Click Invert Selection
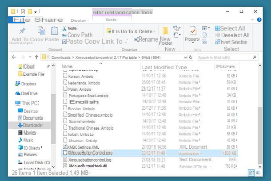The height and width of the screenshot is (181, 271). coord(231,42)
